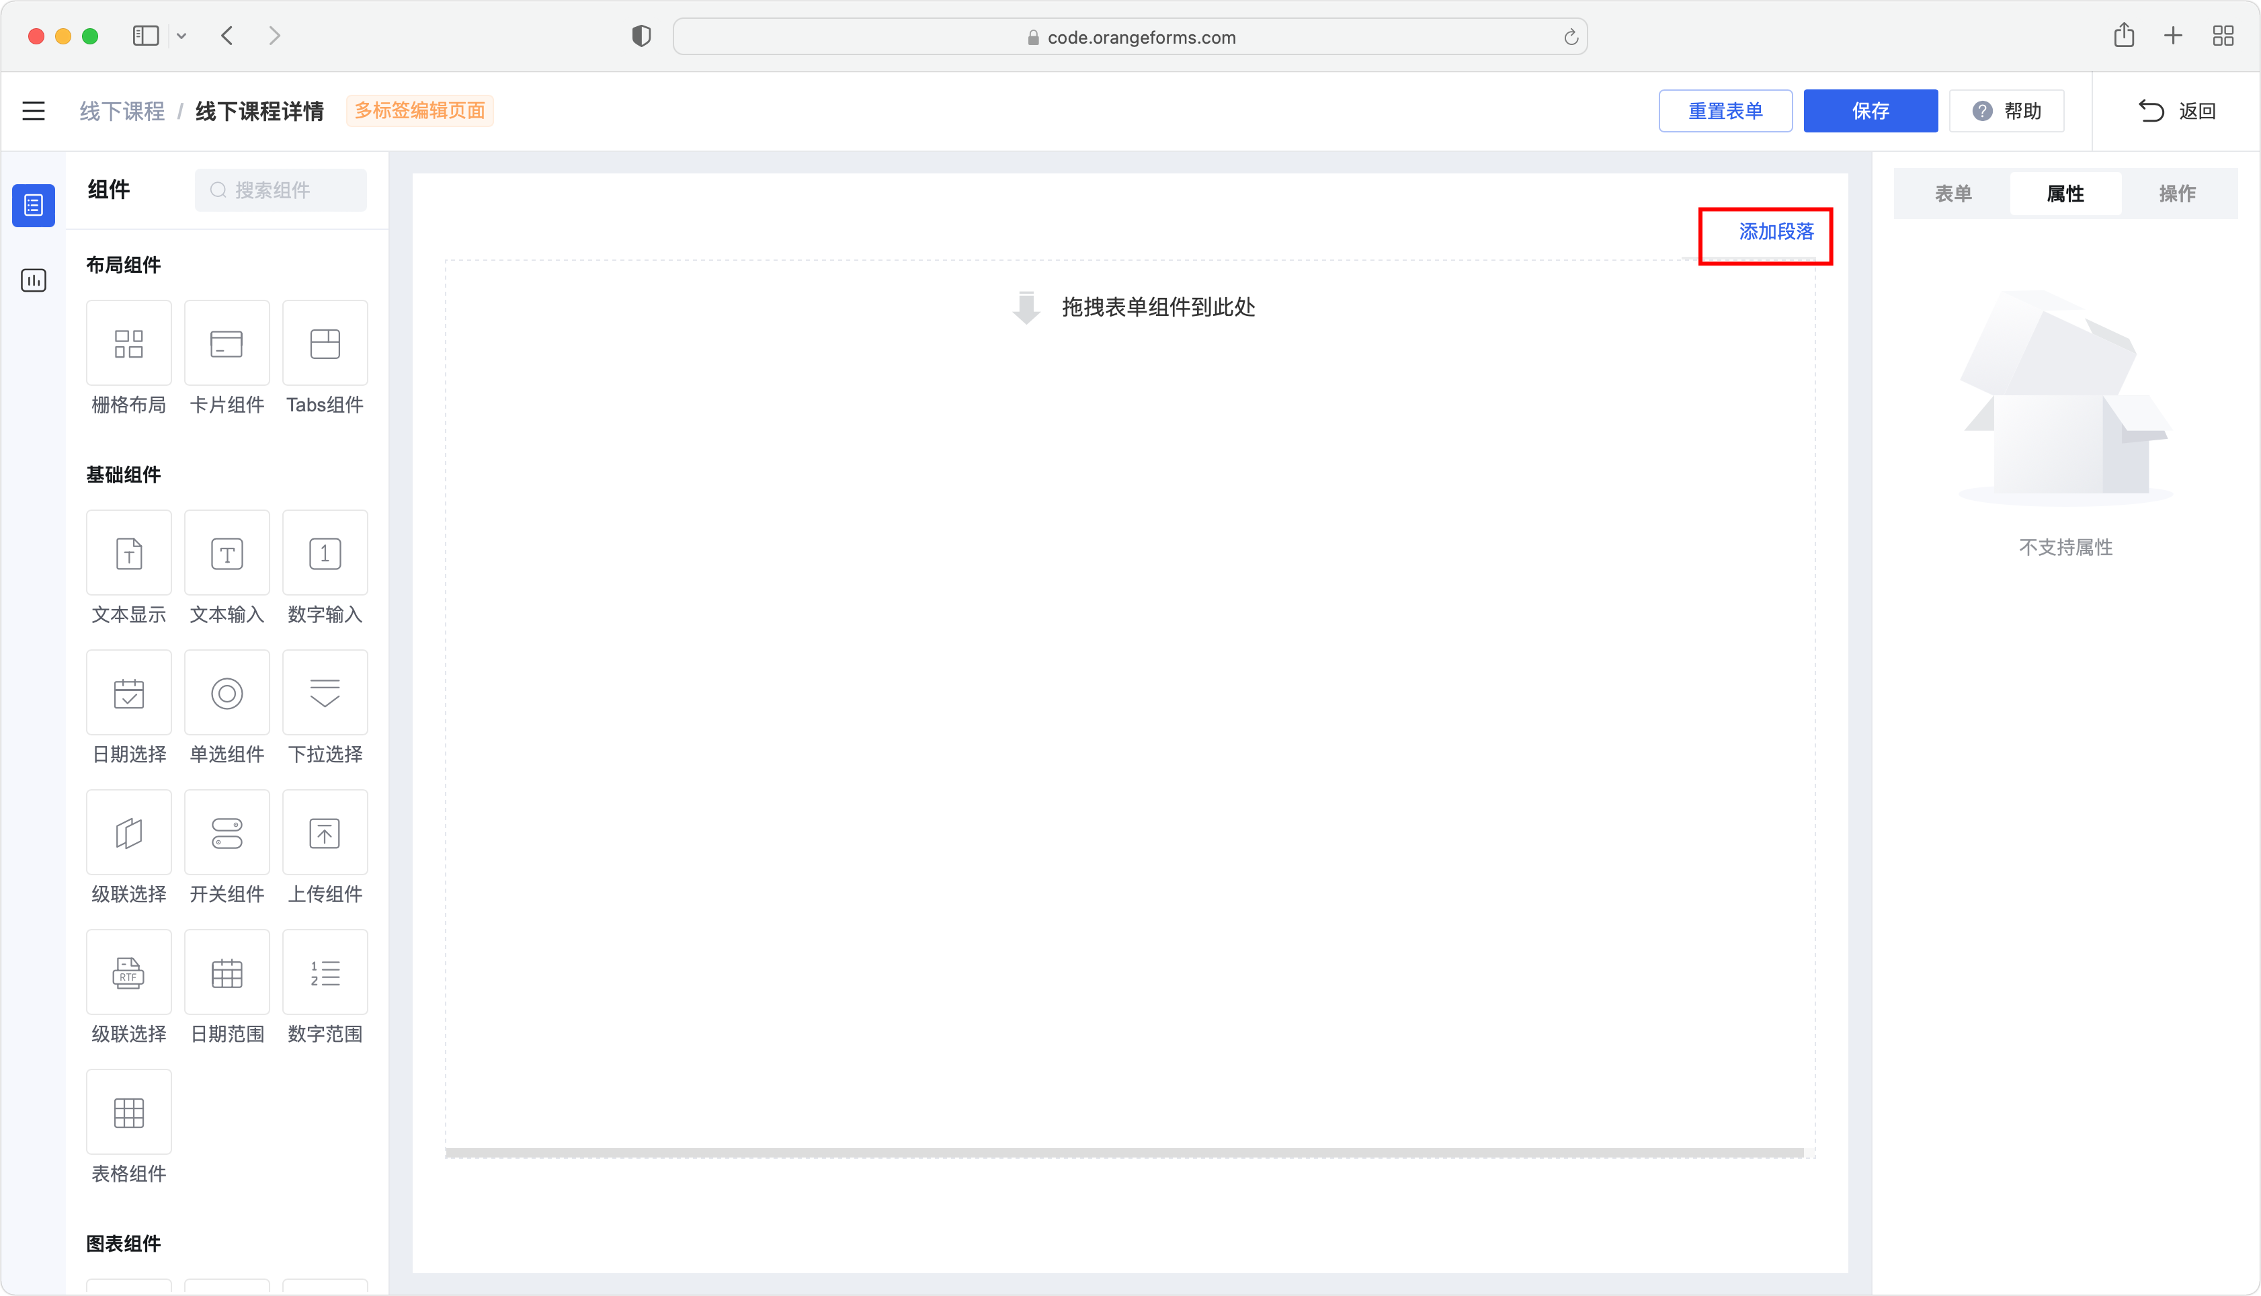Select the Tabs组件 component icon
Viewport: 2261px width, 1296px height.
tap(325, 343)
